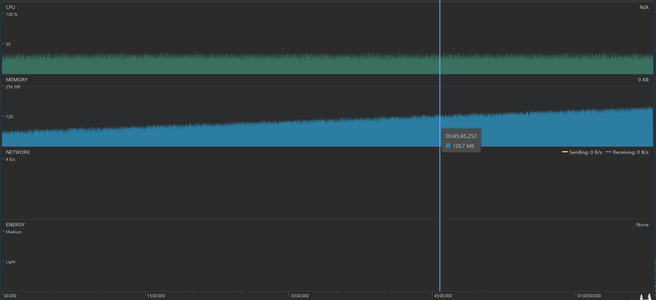The height and width of the screenshot is (300, 656).
Task: Click the 4 B/s network axis label
Action: click(x=10, y=159)
